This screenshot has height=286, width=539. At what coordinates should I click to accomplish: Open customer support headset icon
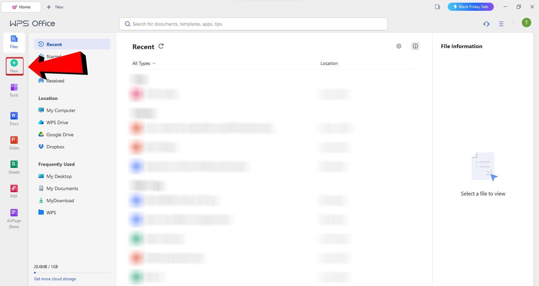pos(486,24)
